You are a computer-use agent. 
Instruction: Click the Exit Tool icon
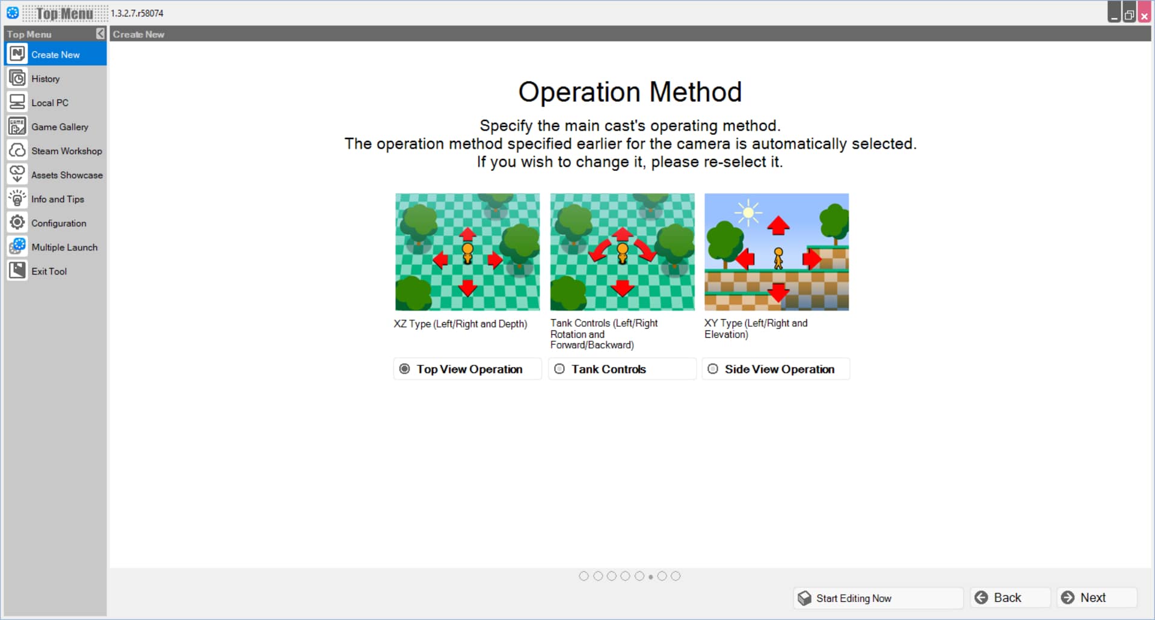click(x=17, y=271)
